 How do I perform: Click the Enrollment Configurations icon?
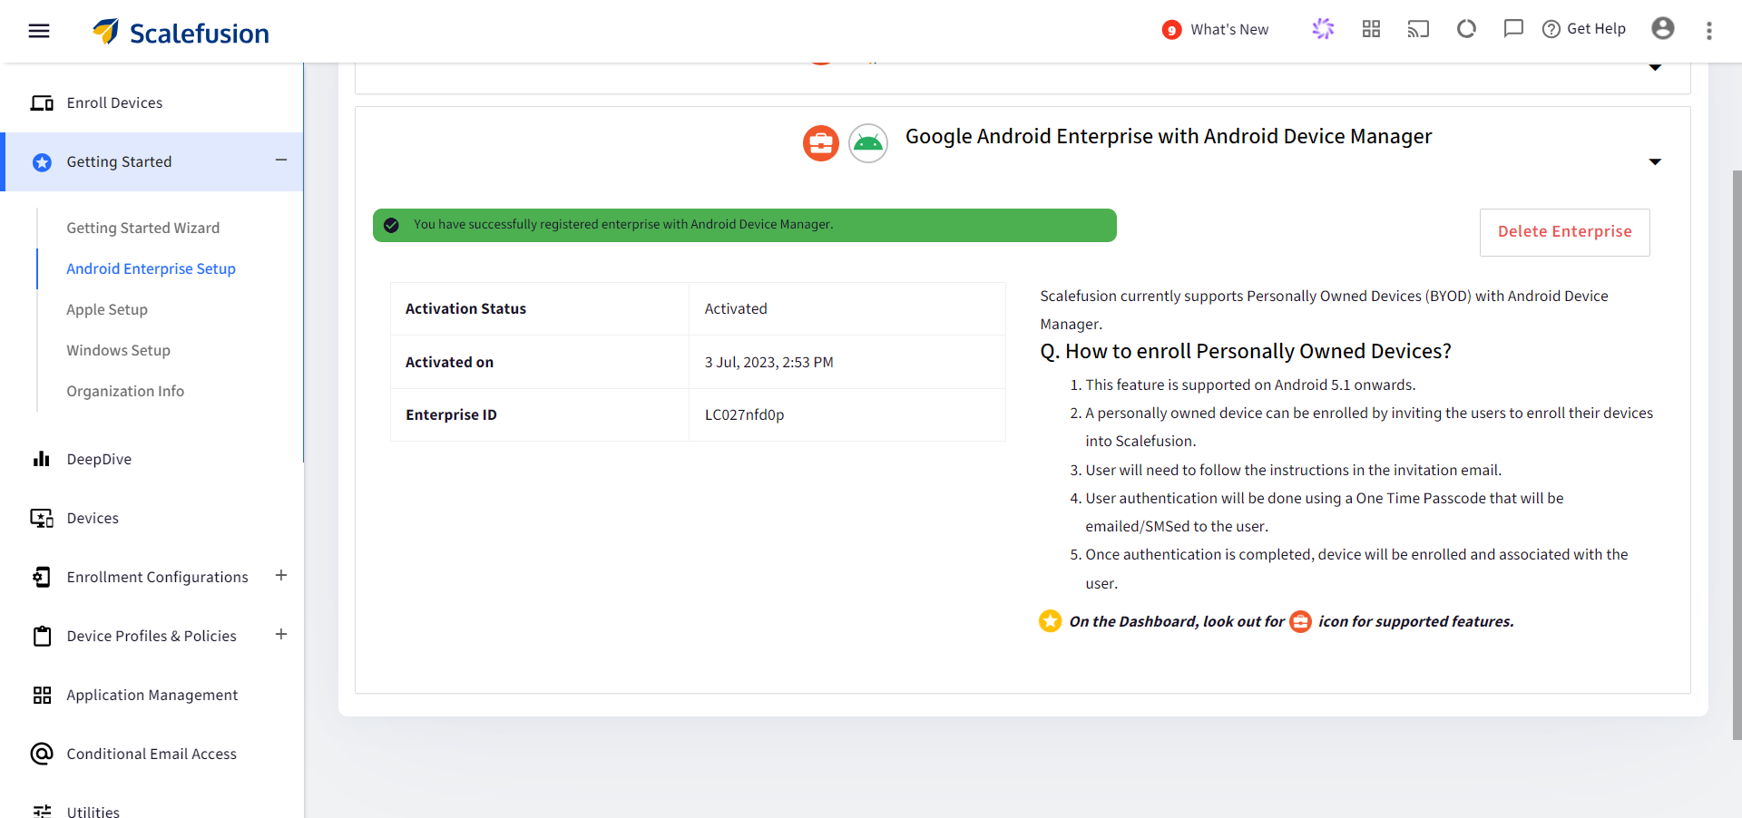42,578
